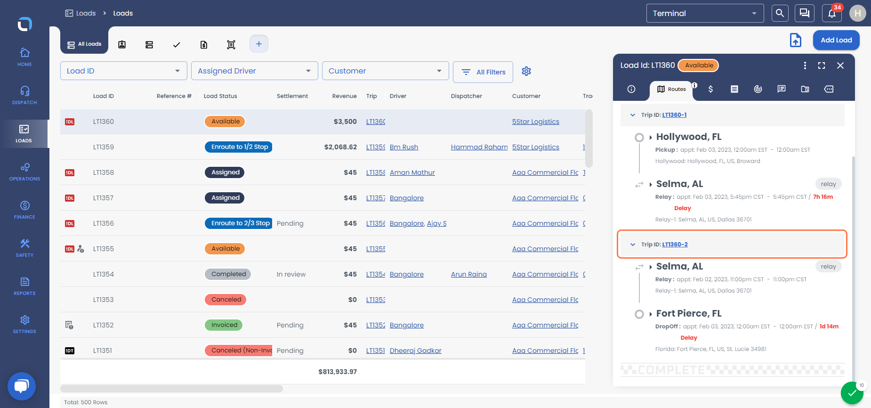Open Safety section in sidebar

24,248
